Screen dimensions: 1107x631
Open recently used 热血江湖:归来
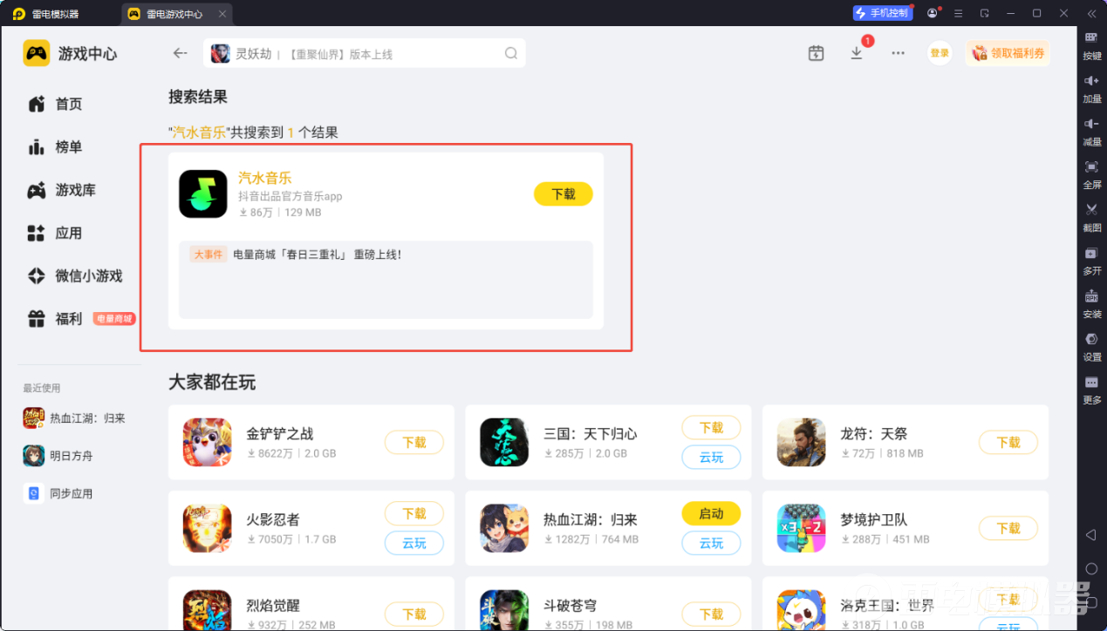74,418
